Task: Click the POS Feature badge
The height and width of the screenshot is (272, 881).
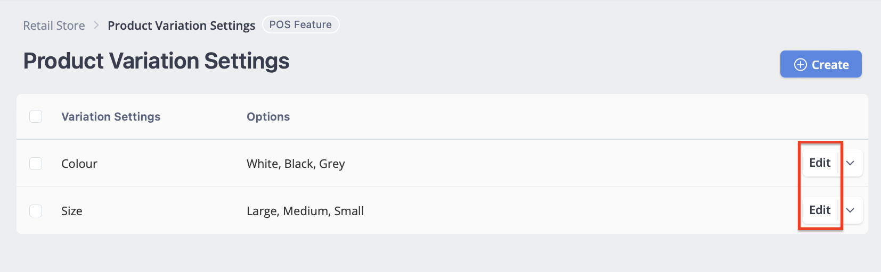Action: [301, 24]
